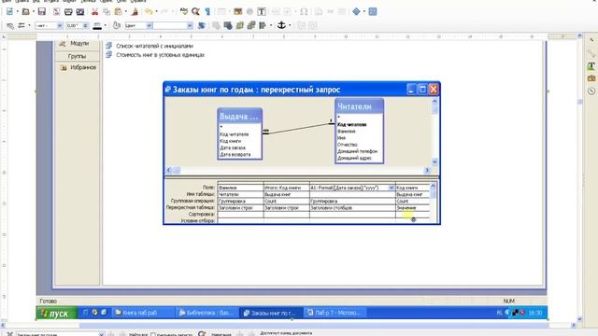Viewport: 598px width, 336px height.
Task: Select 'Дата заказа' field in Выдача table
Action: click(x=233, y=147)
